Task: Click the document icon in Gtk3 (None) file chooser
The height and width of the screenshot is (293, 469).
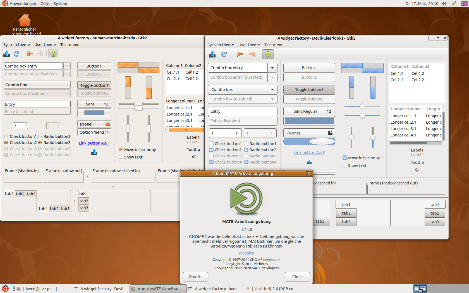Action: coord(330,133)
